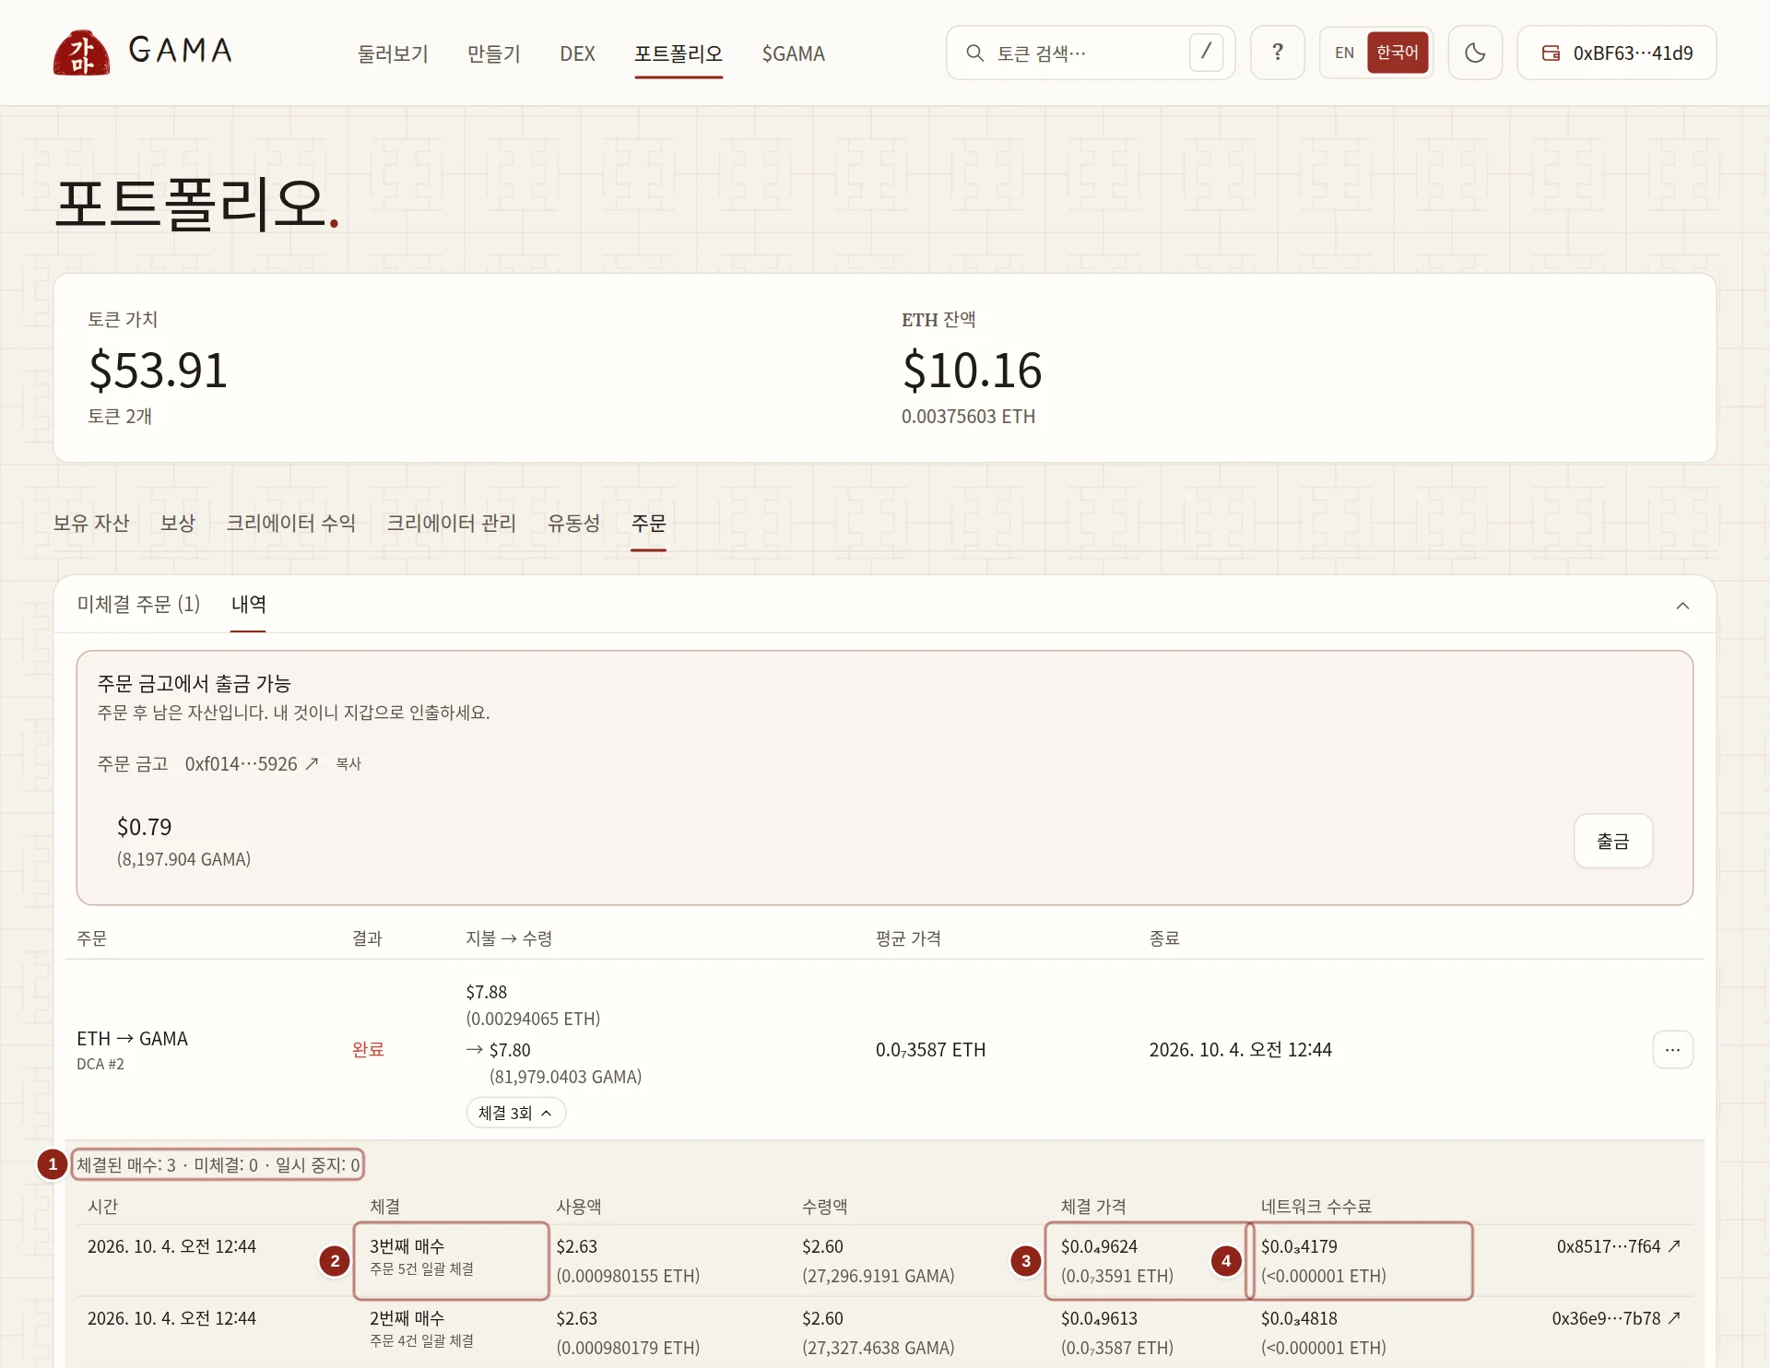Switch to 보유 자산 tab
Image resolution: width=1770 pixels, height=1368 pixels.
pos(90,523)
